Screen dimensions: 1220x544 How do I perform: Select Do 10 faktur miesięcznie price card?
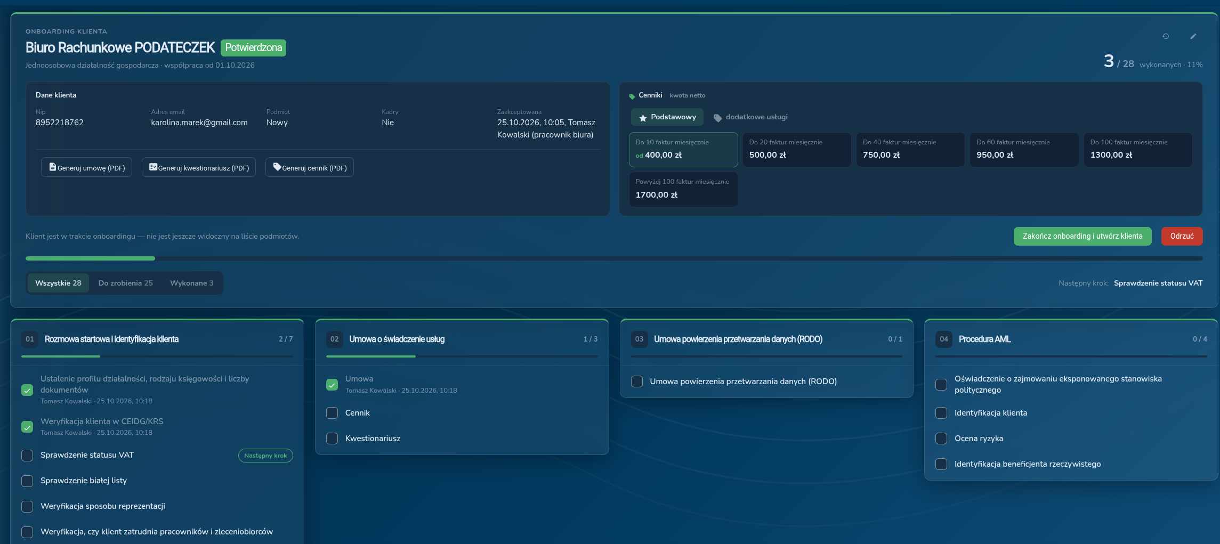click(683, 150)
